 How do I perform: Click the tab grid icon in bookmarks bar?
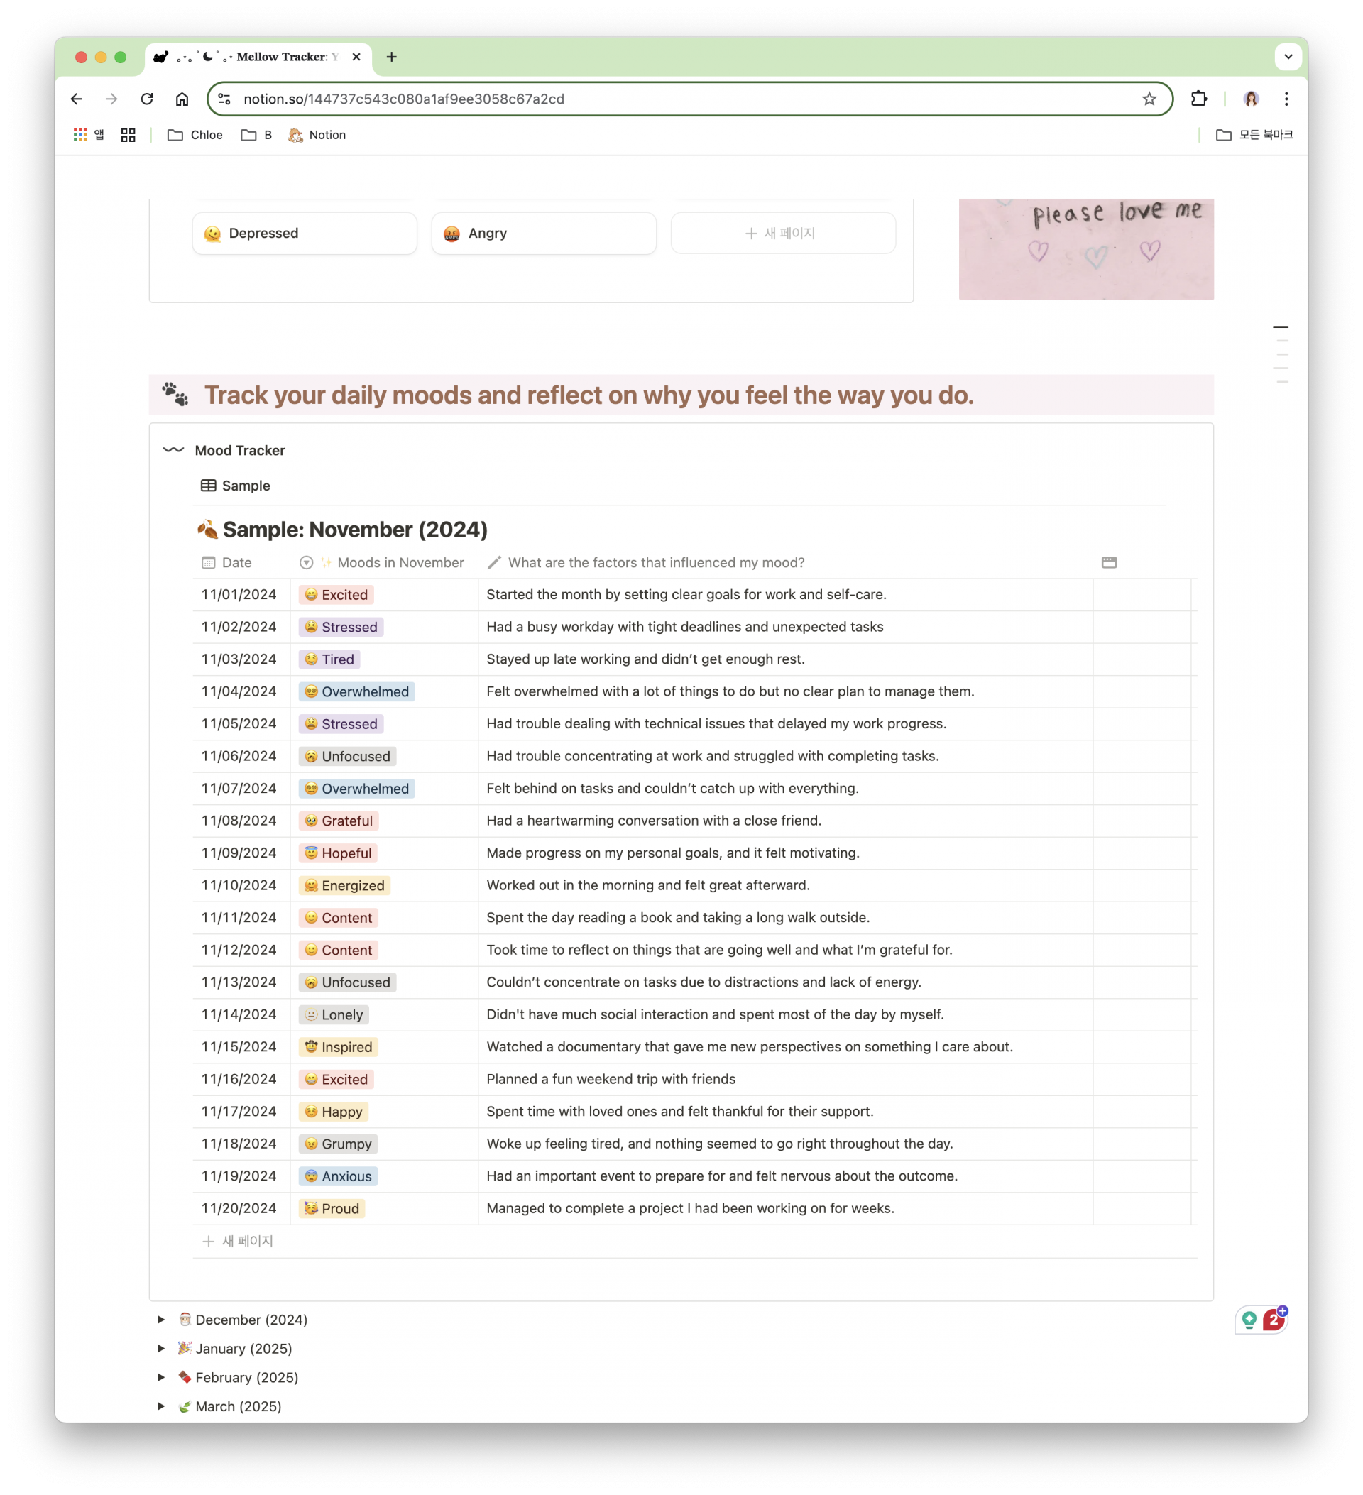[x=128, y=135]
